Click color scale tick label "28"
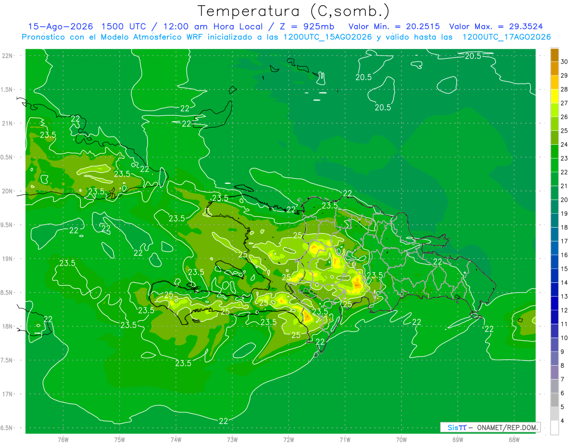The height and width of the screenshot is (446, 577). (x=564, y=89)
